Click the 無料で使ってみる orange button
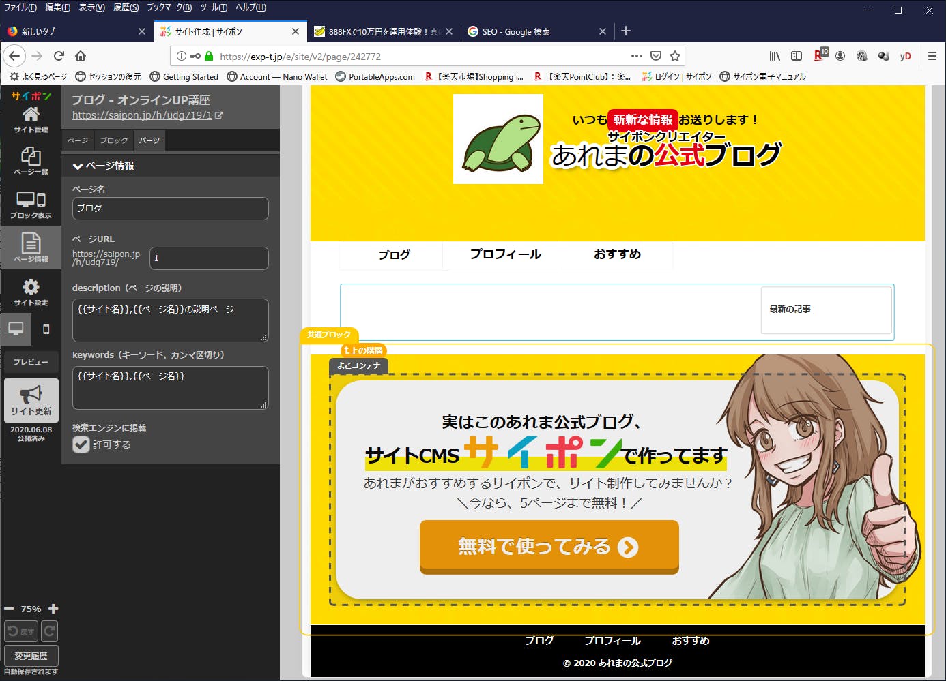Image resolution: width=946 pixels, height=681 pixels. pos(549,547)
